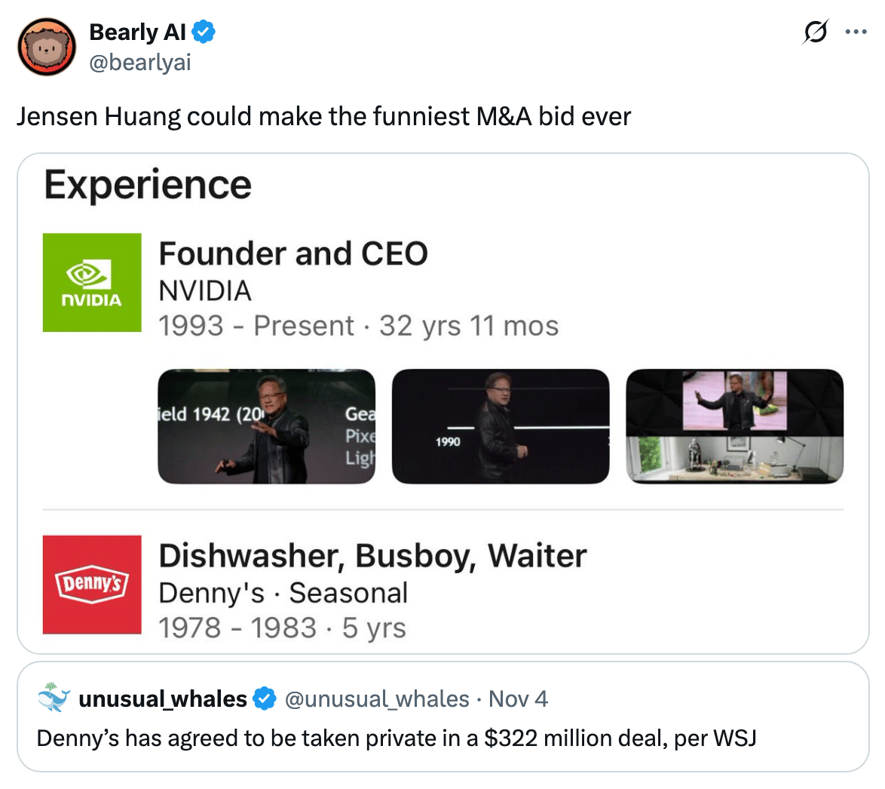Click the @unusual_whales handle
Viewport: 885px width, 789px height.
[377, 699]
